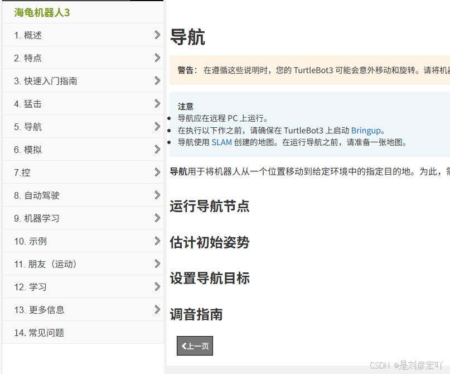The width and height of the screenshot is (450, 374).
Task: Click the 警告 warning label
Action: (x=187, y=70)
